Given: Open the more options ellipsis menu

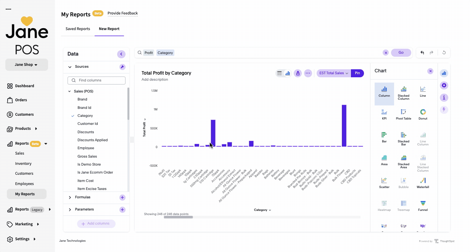Looking at the screenshot, I should point(308,73).
